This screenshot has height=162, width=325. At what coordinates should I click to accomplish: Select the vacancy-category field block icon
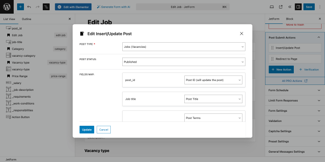(8, 55)
